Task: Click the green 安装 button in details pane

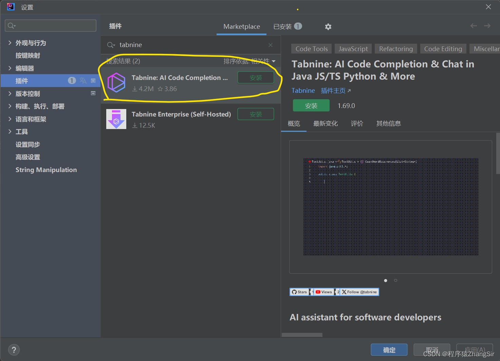Action: click(x=311, y=106)
